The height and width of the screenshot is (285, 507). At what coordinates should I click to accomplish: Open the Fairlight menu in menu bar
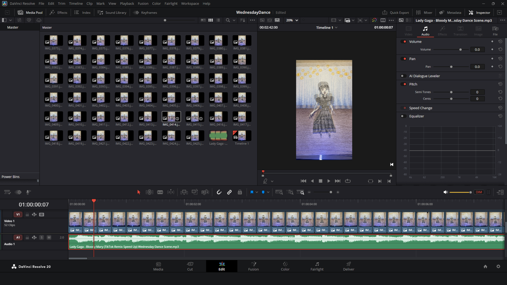click(x=171, y=3)
